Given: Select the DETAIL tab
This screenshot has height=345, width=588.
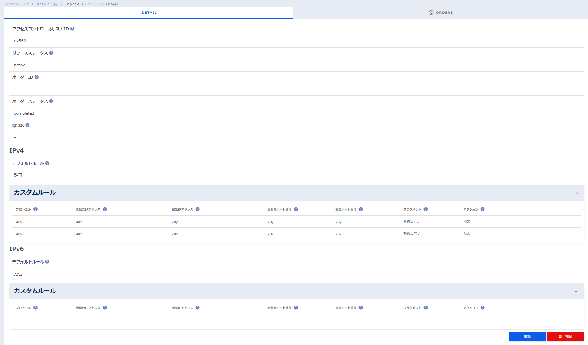Looking at the screenshot, I should coord(149,13).
